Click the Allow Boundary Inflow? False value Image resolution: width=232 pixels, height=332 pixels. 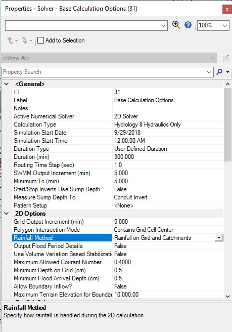[120, 286]
